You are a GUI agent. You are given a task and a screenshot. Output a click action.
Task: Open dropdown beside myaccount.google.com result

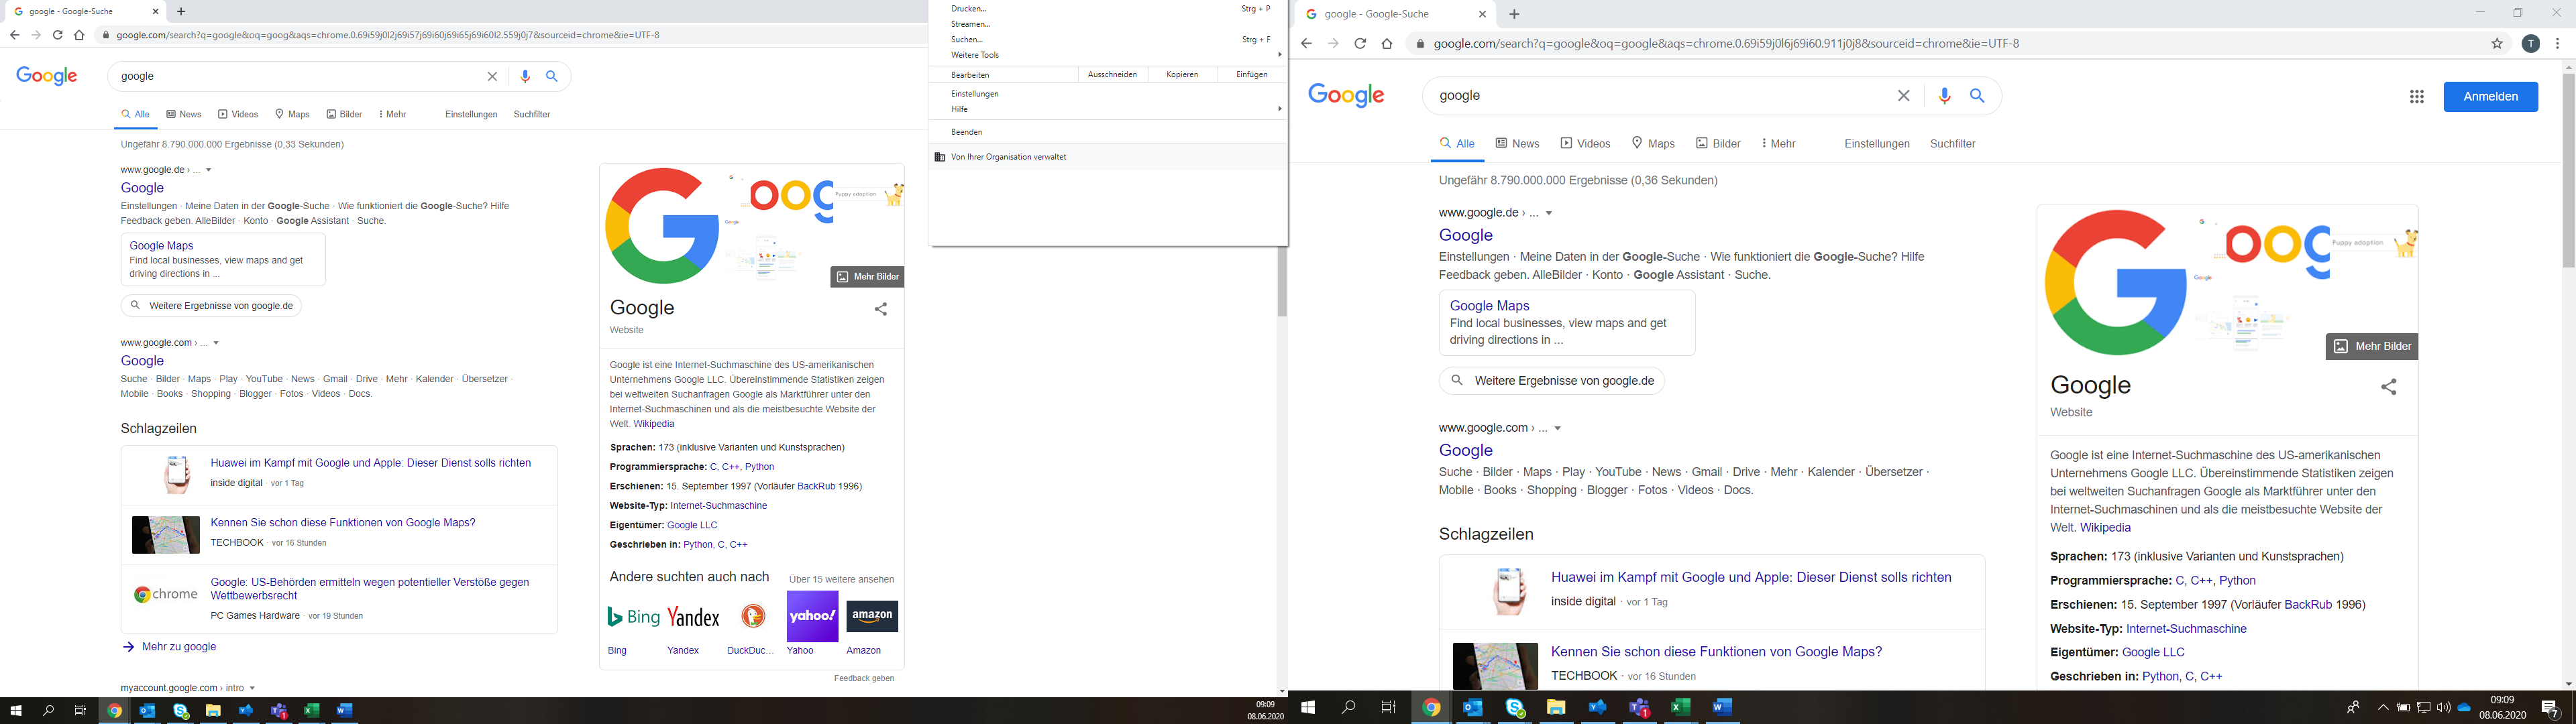(252, 688)
